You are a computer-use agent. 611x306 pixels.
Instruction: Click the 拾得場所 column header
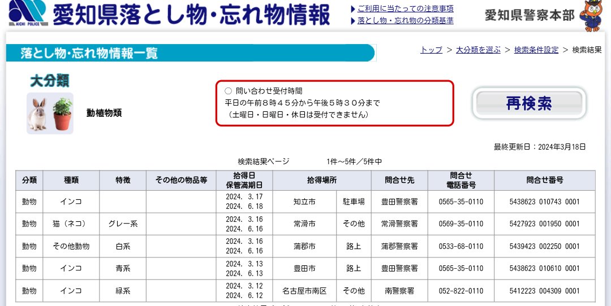click(x=322, y=181)
